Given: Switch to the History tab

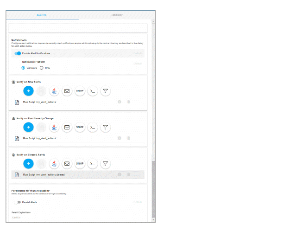Looking at the screenshot, I should coord(117,15).
